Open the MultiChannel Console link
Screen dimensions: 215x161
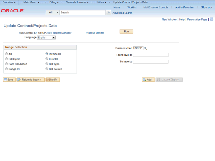tap(156, 7)
